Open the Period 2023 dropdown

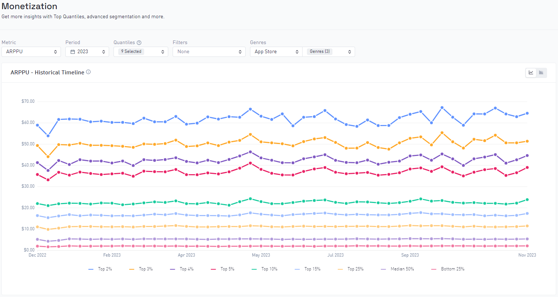coord(87,52)
